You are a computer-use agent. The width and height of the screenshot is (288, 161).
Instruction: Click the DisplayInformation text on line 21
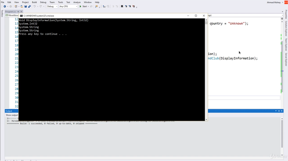coord(237,58)
